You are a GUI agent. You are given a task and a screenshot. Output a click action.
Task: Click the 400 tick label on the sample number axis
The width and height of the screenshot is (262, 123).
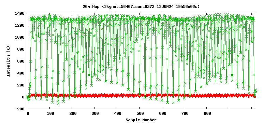tap(117, 113)
